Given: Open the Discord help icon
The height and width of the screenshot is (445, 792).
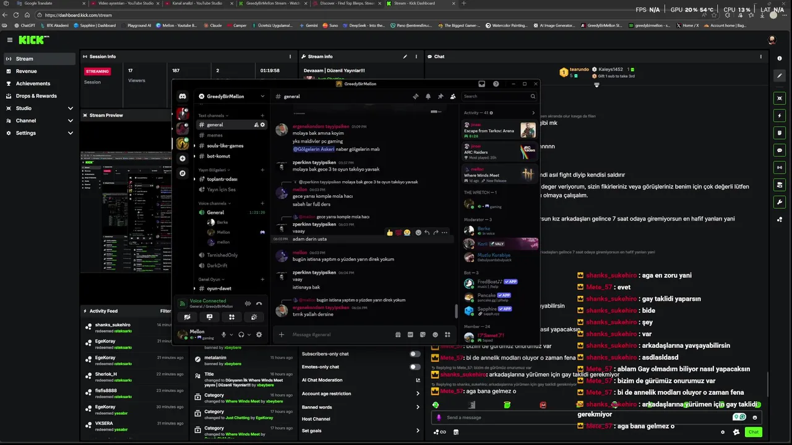Looking at the screenshot, I should (x=496, y=84).
